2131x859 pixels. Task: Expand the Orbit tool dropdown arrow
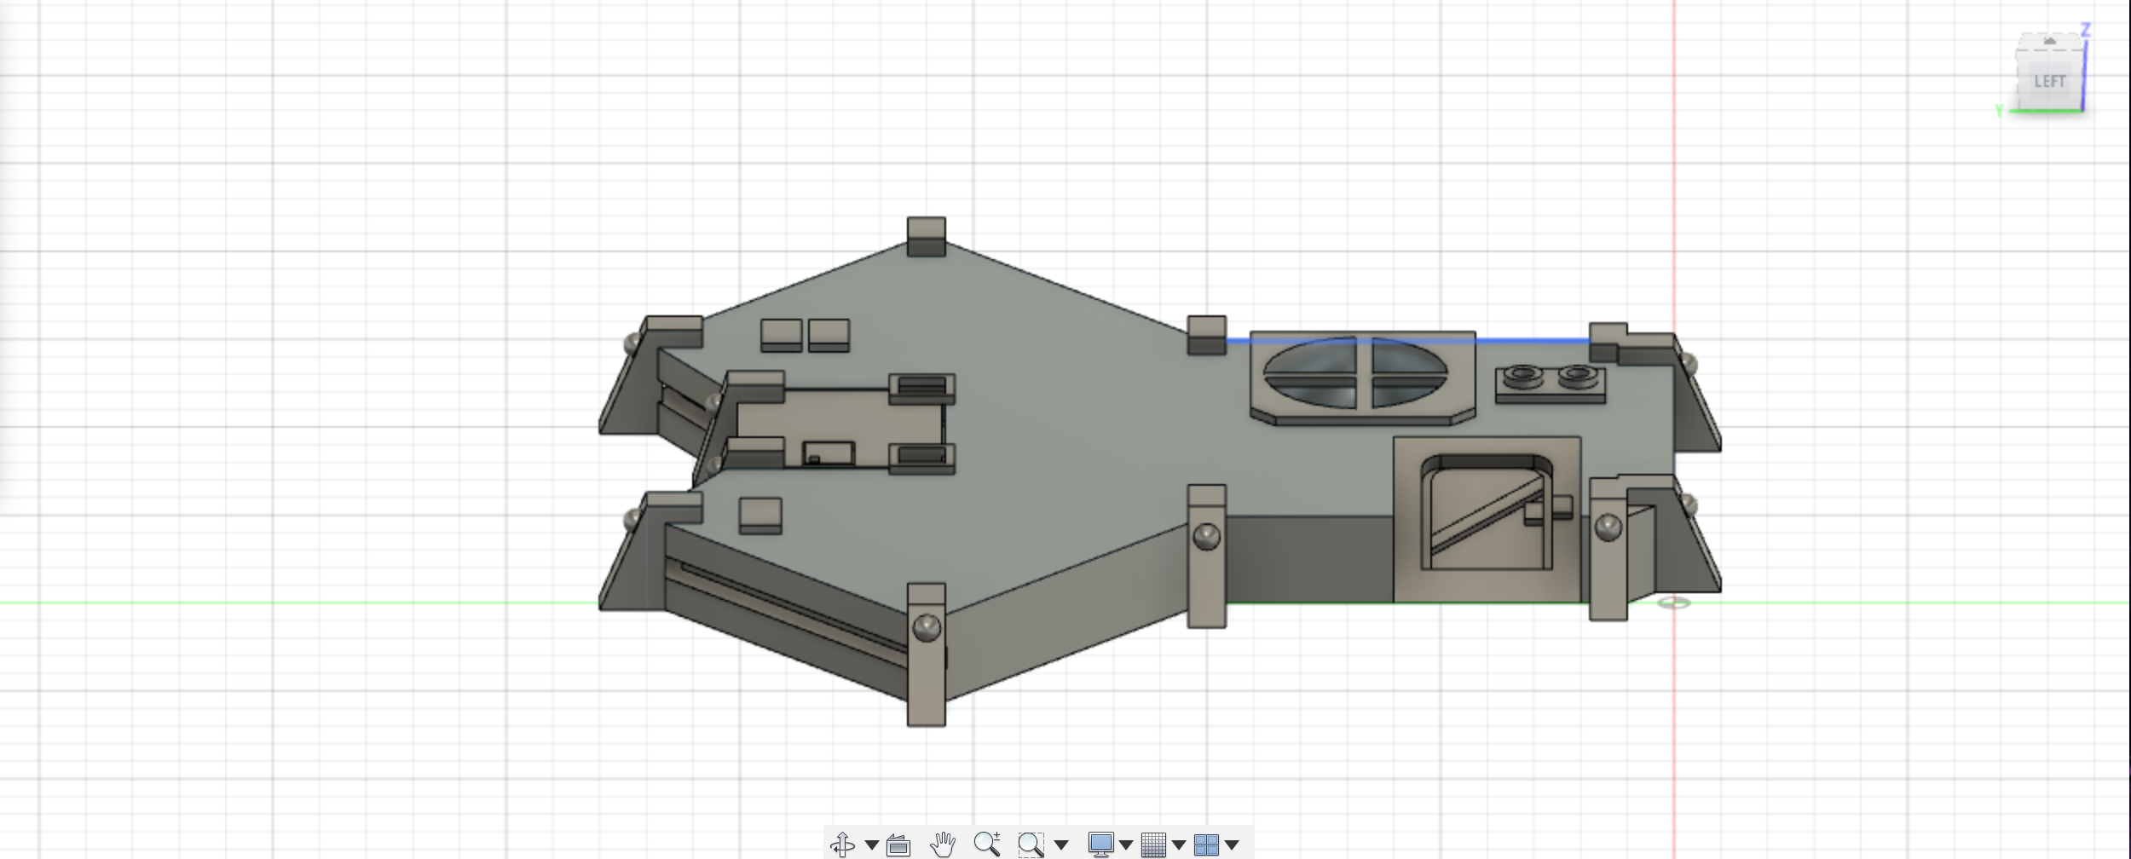click(872, 844)
